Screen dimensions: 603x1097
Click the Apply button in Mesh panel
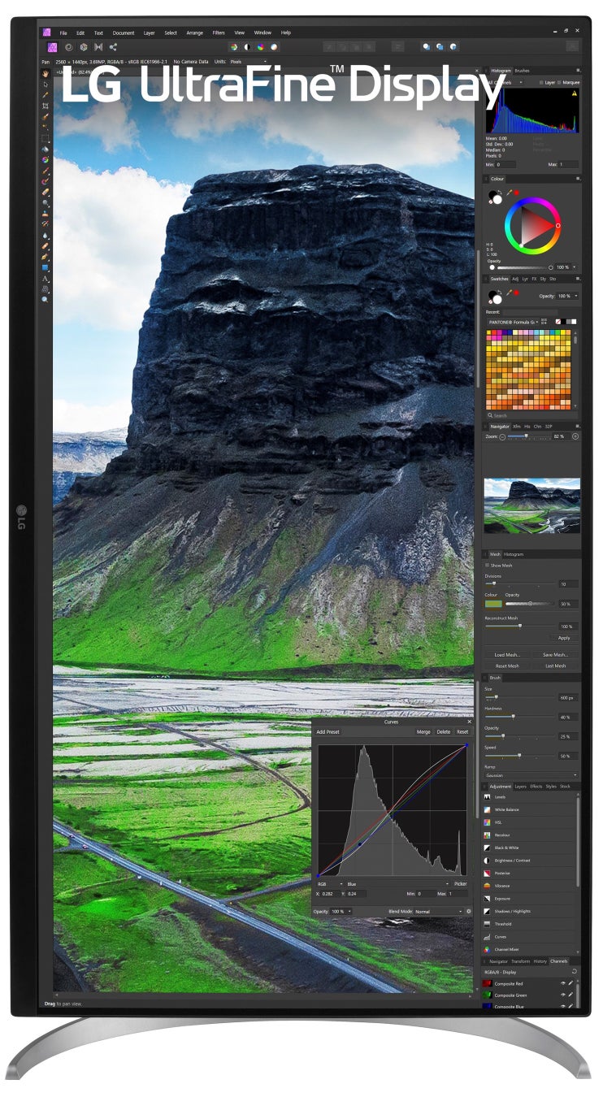point(564,638)
